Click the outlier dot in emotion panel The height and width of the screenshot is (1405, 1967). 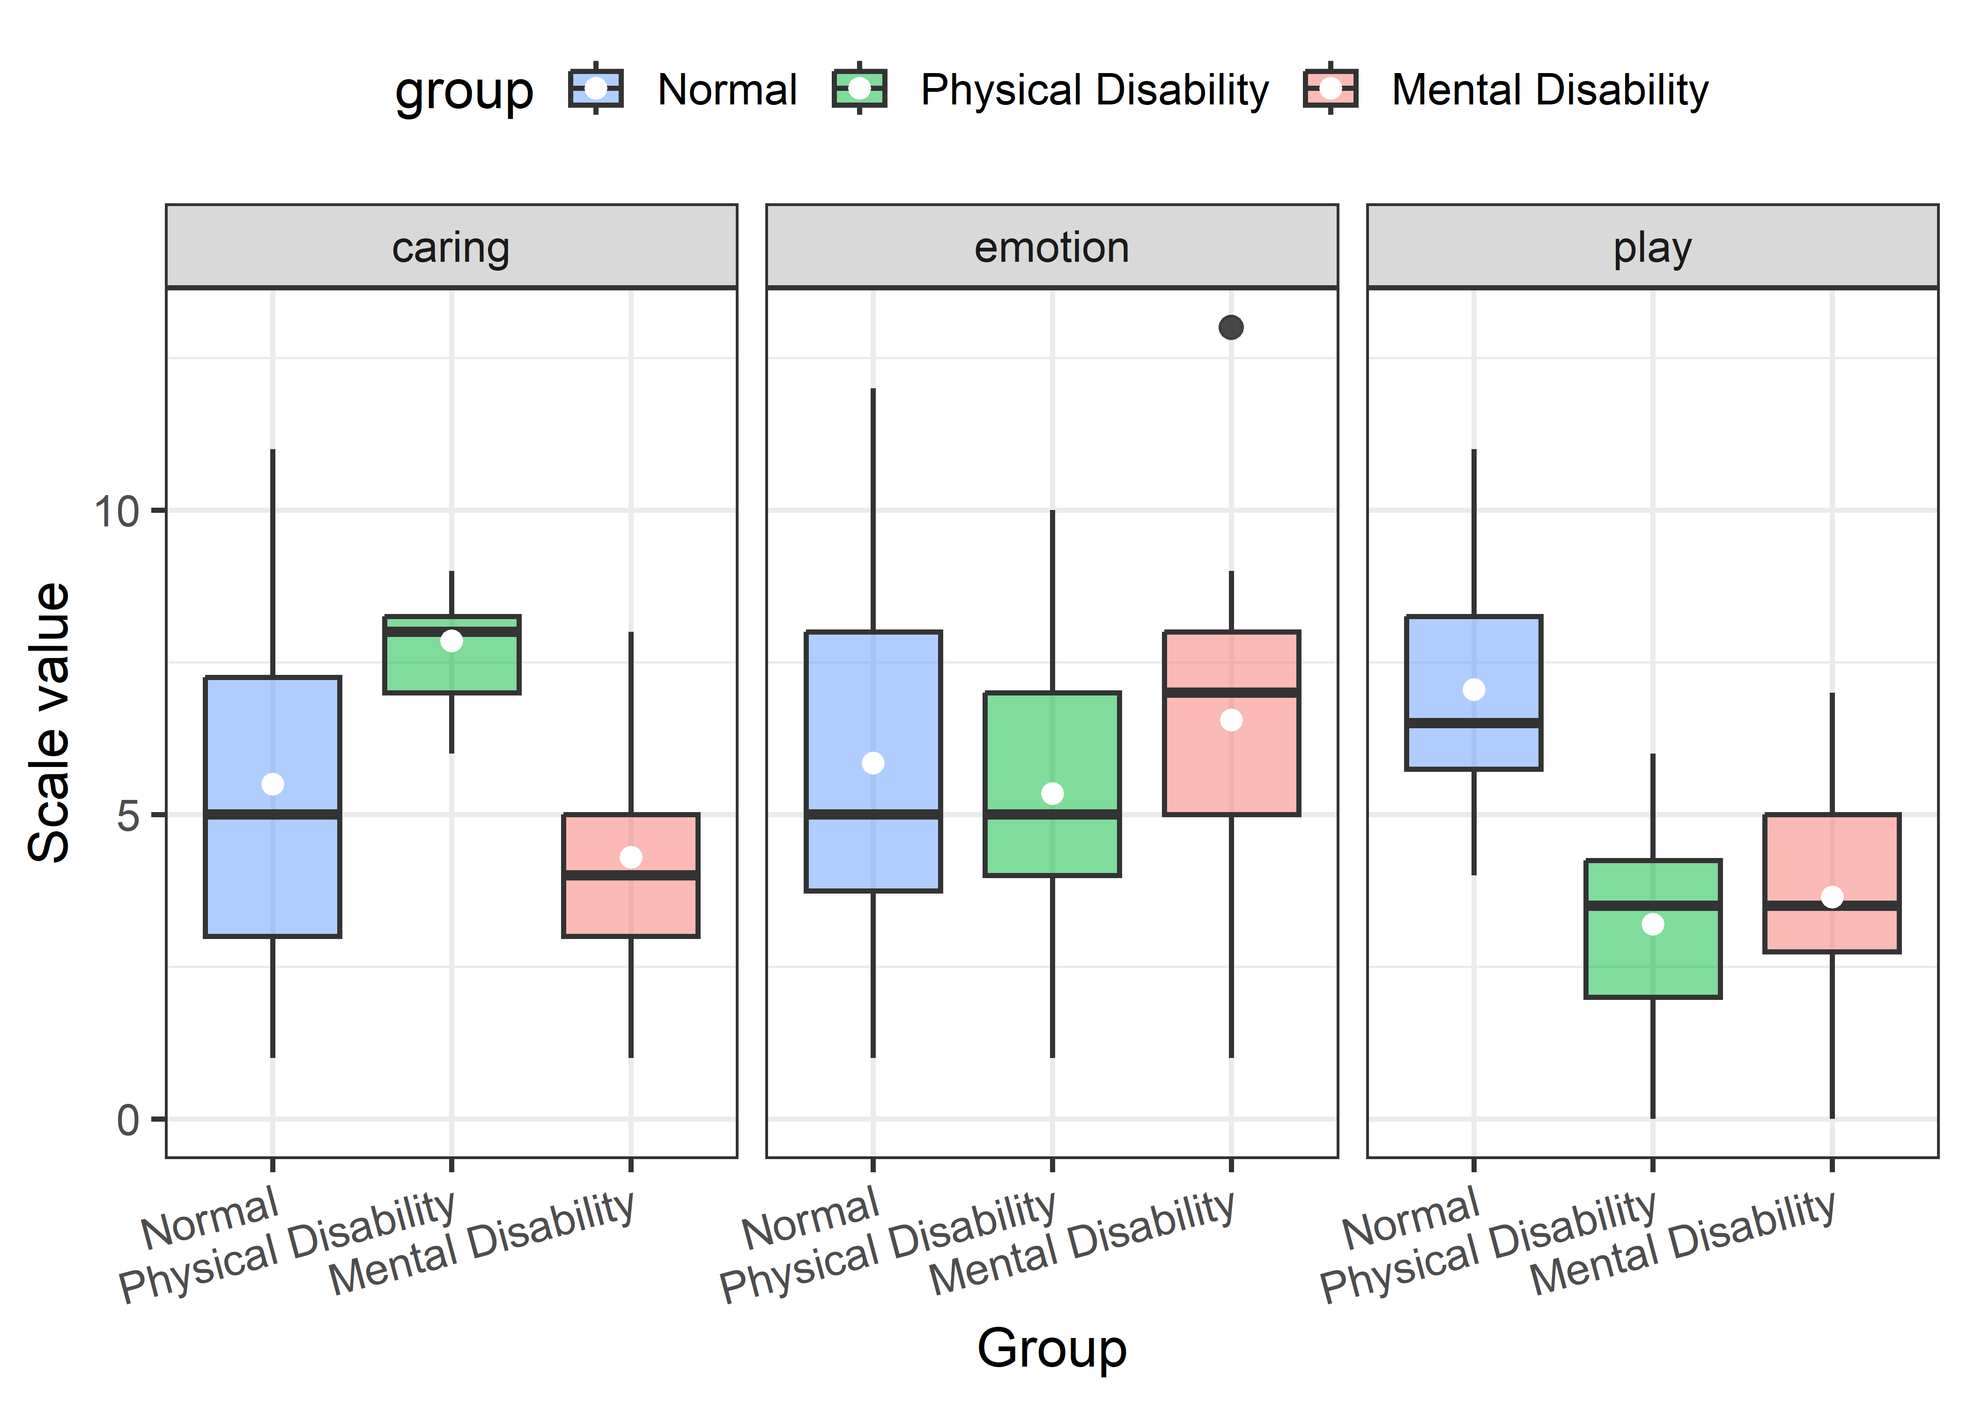pos(1231,327)
